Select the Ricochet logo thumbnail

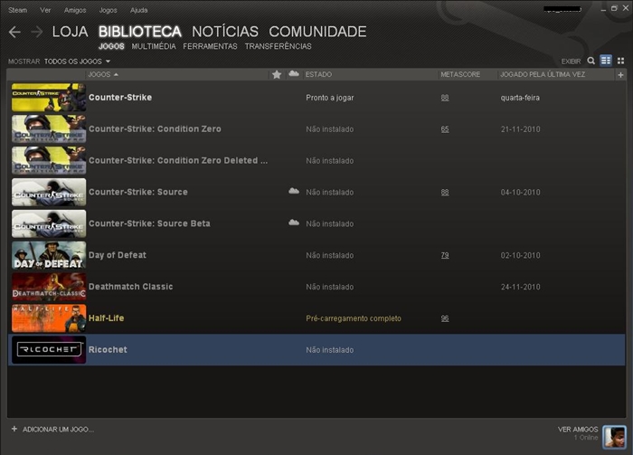pos(49,350)
